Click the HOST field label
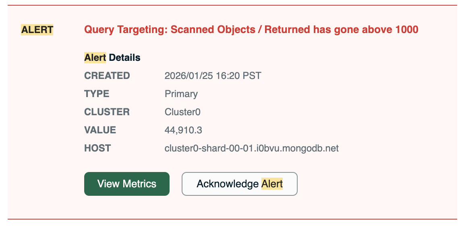 97,148
